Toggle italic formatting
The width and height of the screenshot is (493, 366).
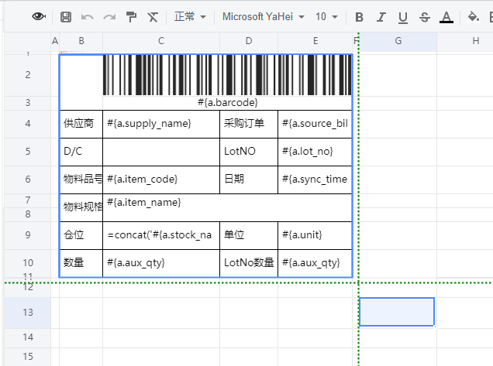coord(381,17)
